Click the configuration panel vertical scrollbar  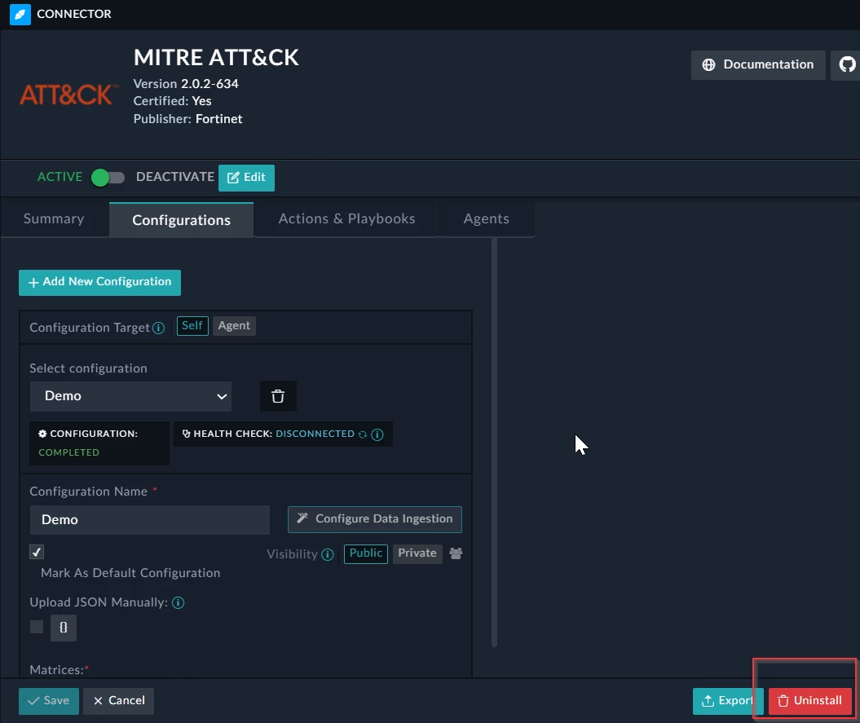click(x=494, y=442)
